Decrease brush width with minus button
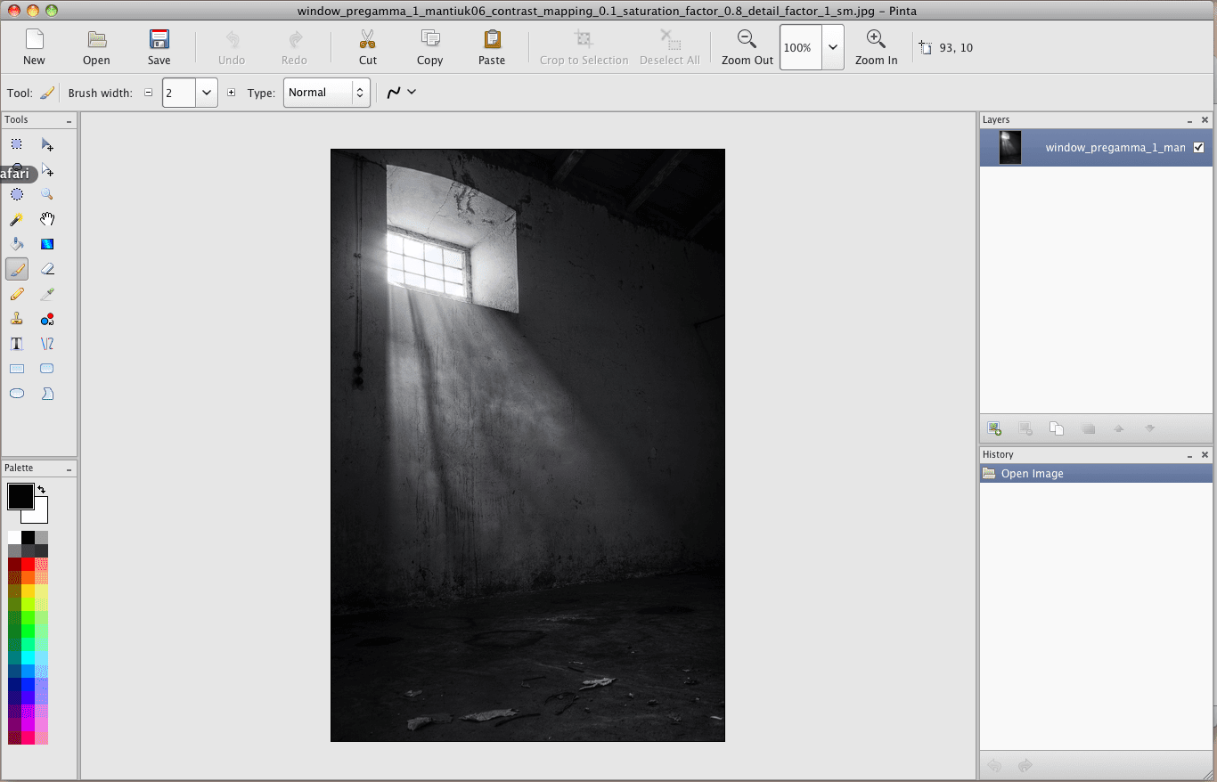Screen dimensions: 1217x782 click(x=149, y=93)
